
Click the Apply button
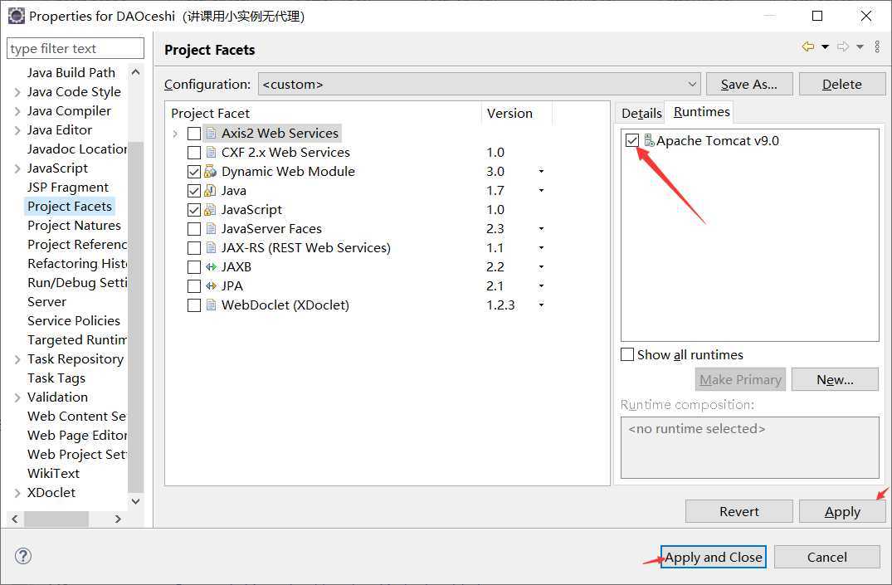(842, 512)
